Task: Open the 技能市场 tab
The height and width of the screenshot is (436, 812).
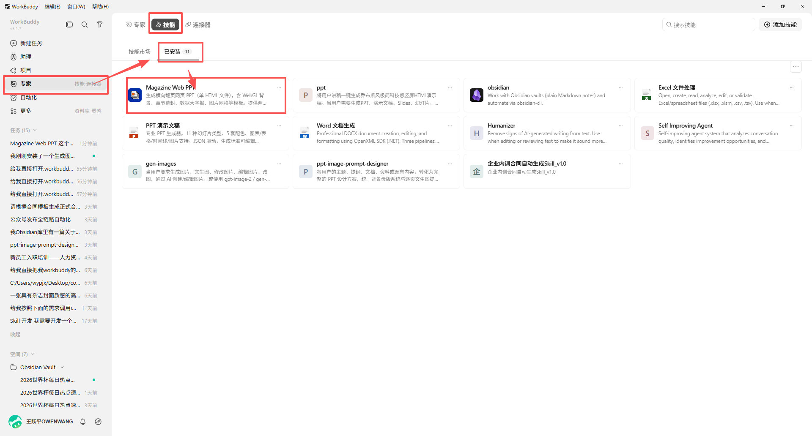Action: 140,52
